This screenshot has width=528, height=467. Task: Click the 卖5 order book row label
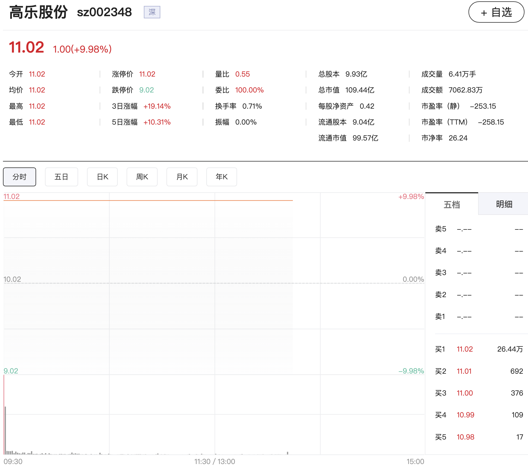[441, 229]
